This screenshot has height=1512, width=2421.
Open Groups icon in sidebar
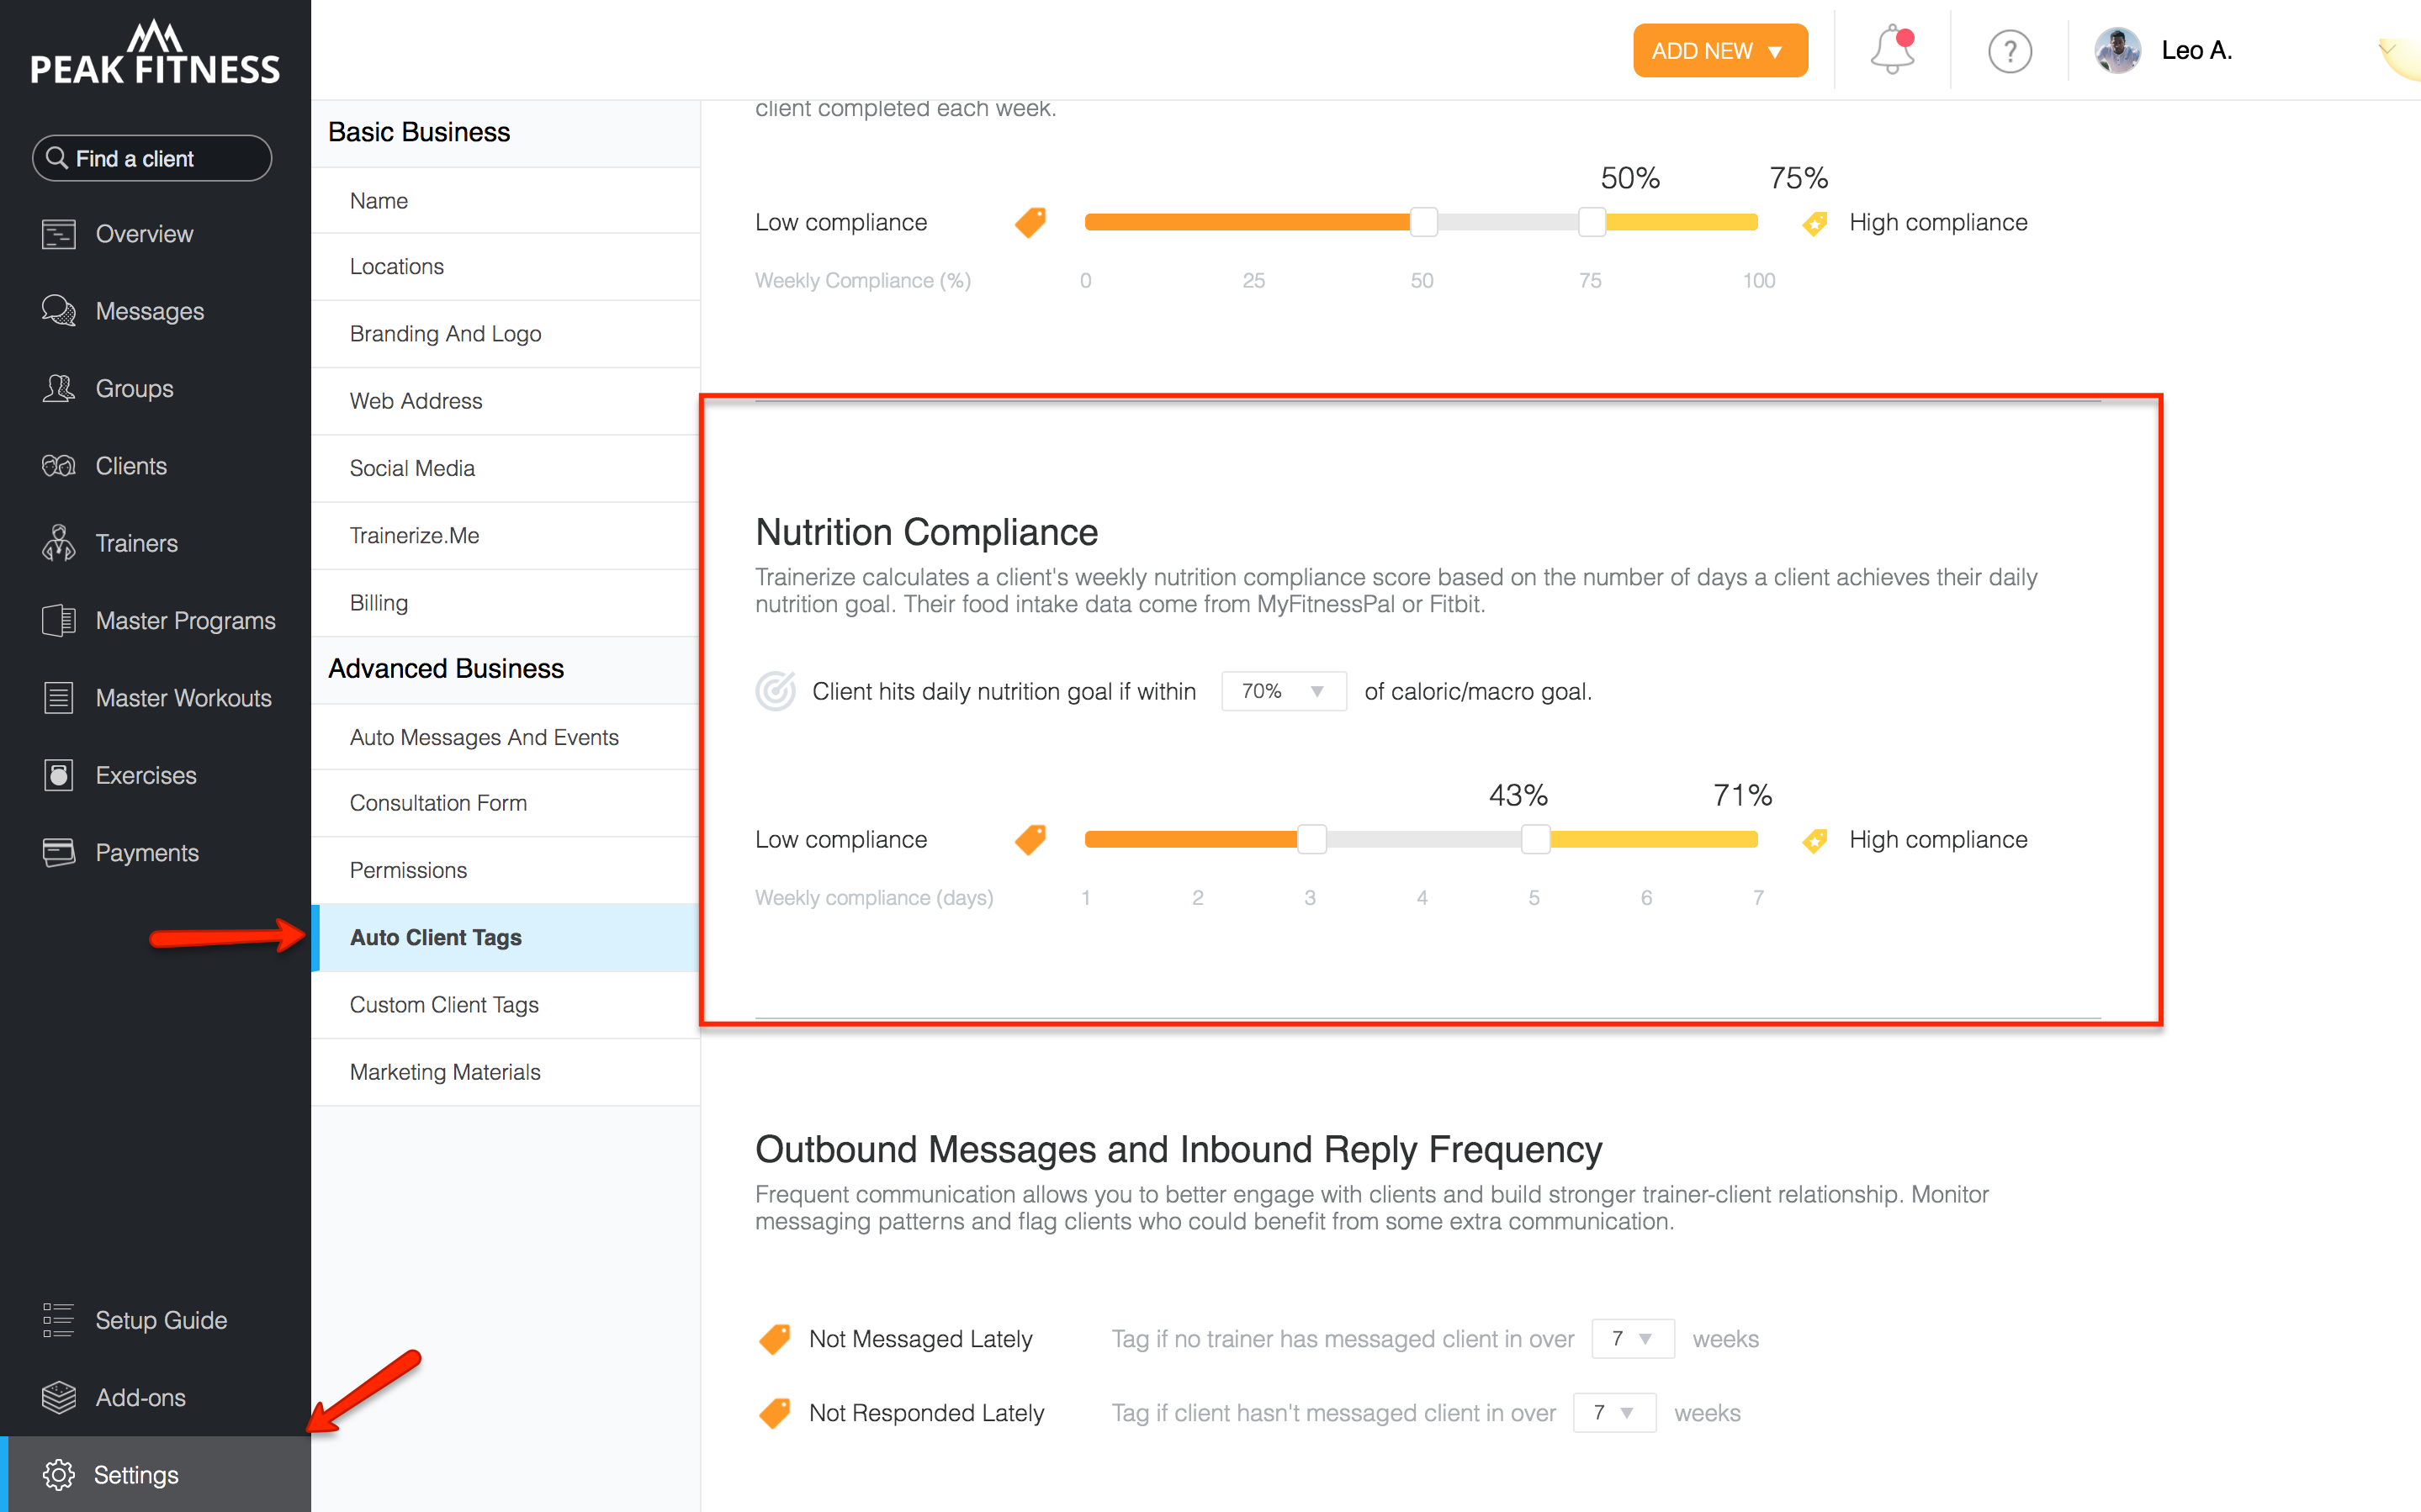coord(58,388)
